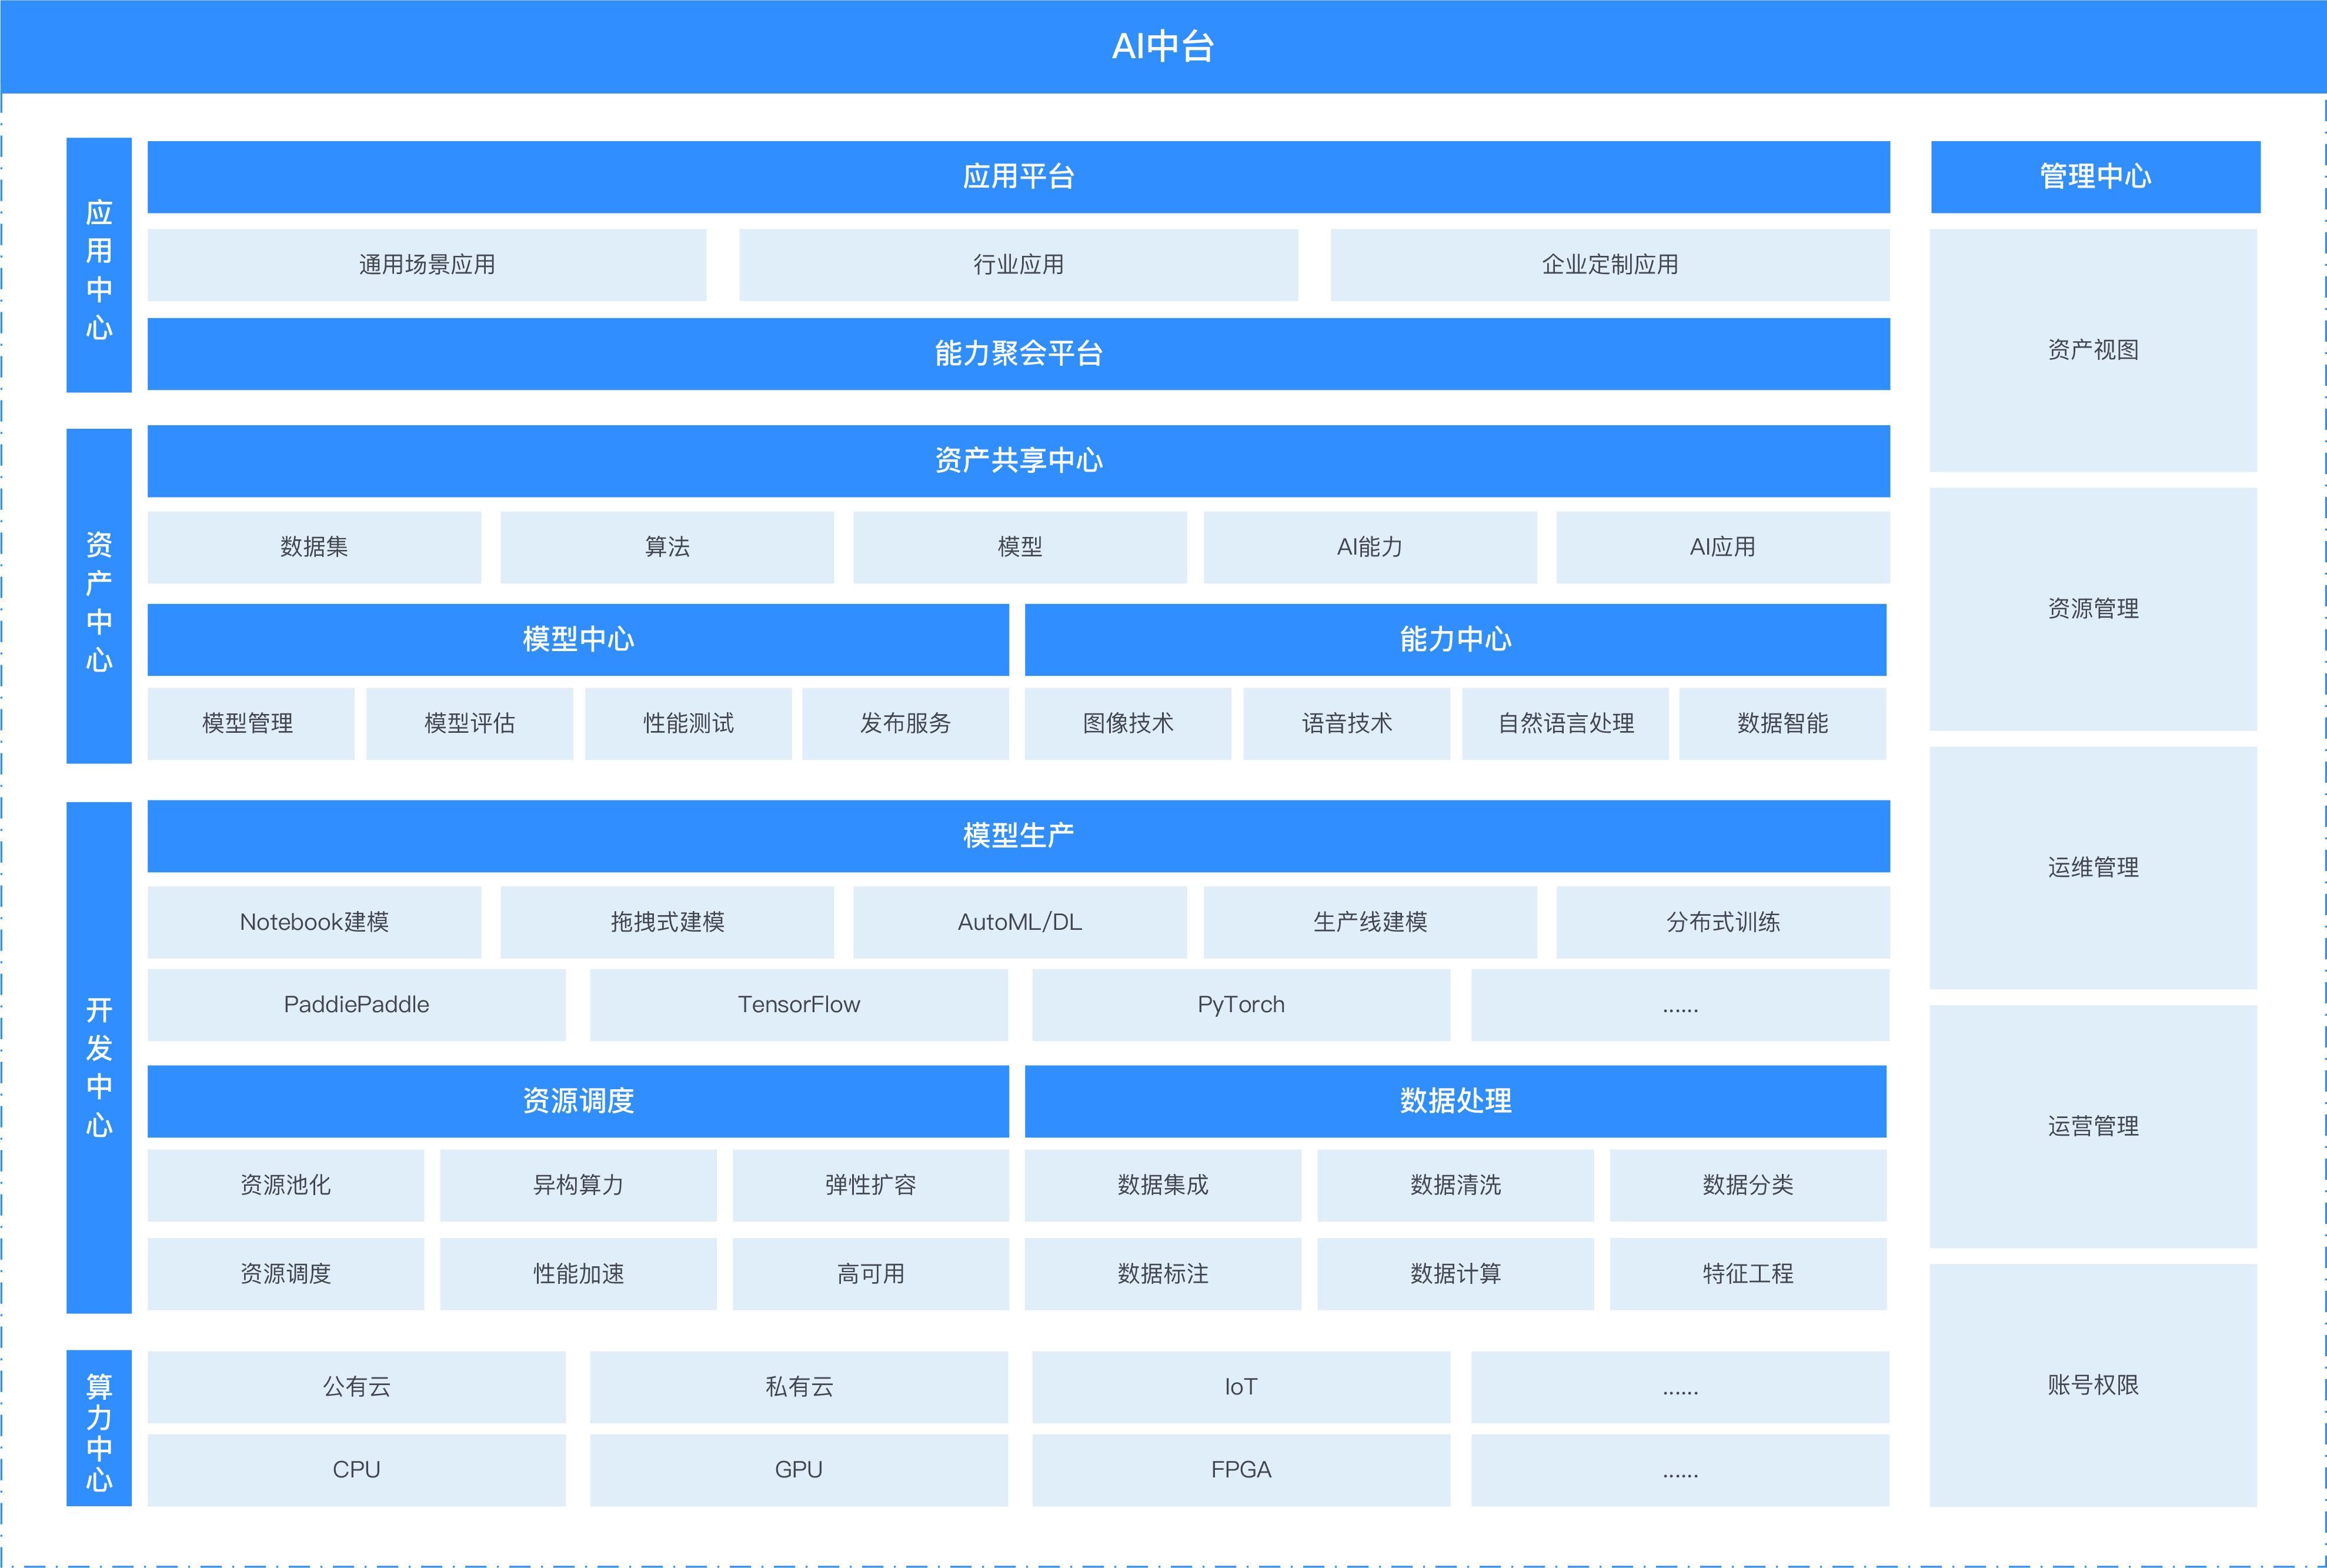This screenshot has width=2327, height=1568.
Task: Click the Notebook建模 block
Action: point(314,922)
